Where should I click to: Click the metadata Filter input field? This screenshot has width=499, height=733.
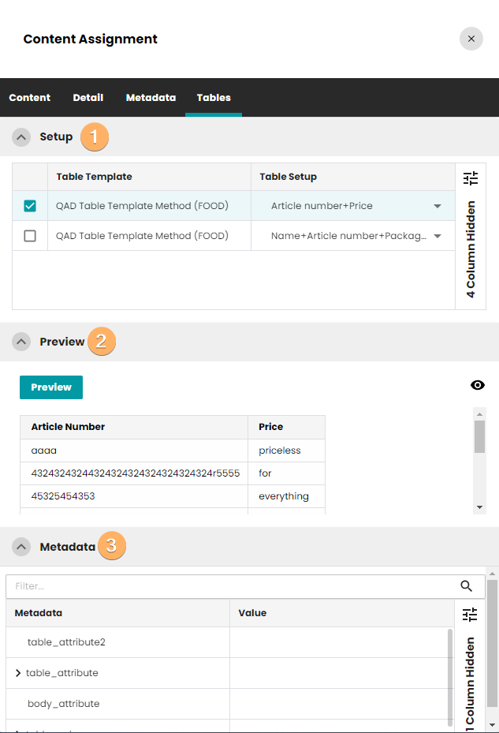point(229,586)
